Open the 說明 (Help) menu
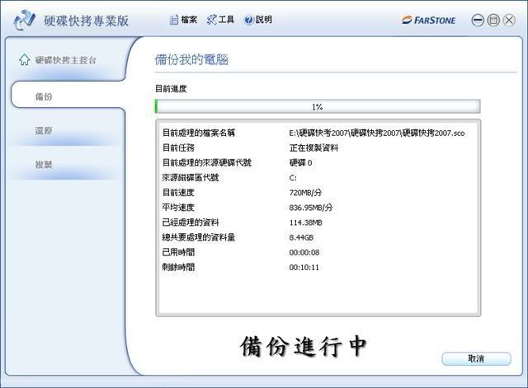The height and width of the screenshot is (388, 528). pyautogui.click(x=258, y=20)
